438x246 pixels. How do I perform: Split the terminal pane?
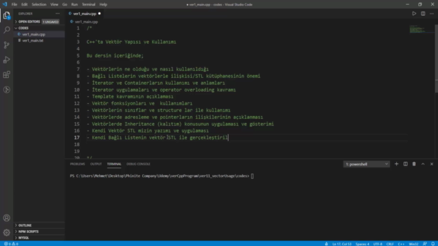[405, 164]
